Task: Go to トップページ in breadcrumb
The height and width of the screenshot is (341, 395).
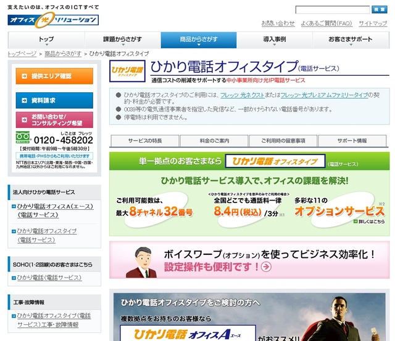Action: (22, 54)
